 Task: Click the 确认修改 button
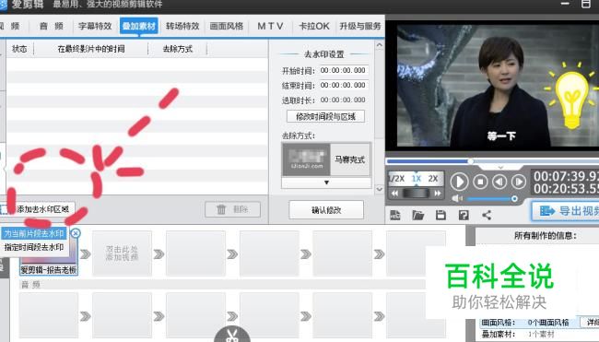pos(326,210)
